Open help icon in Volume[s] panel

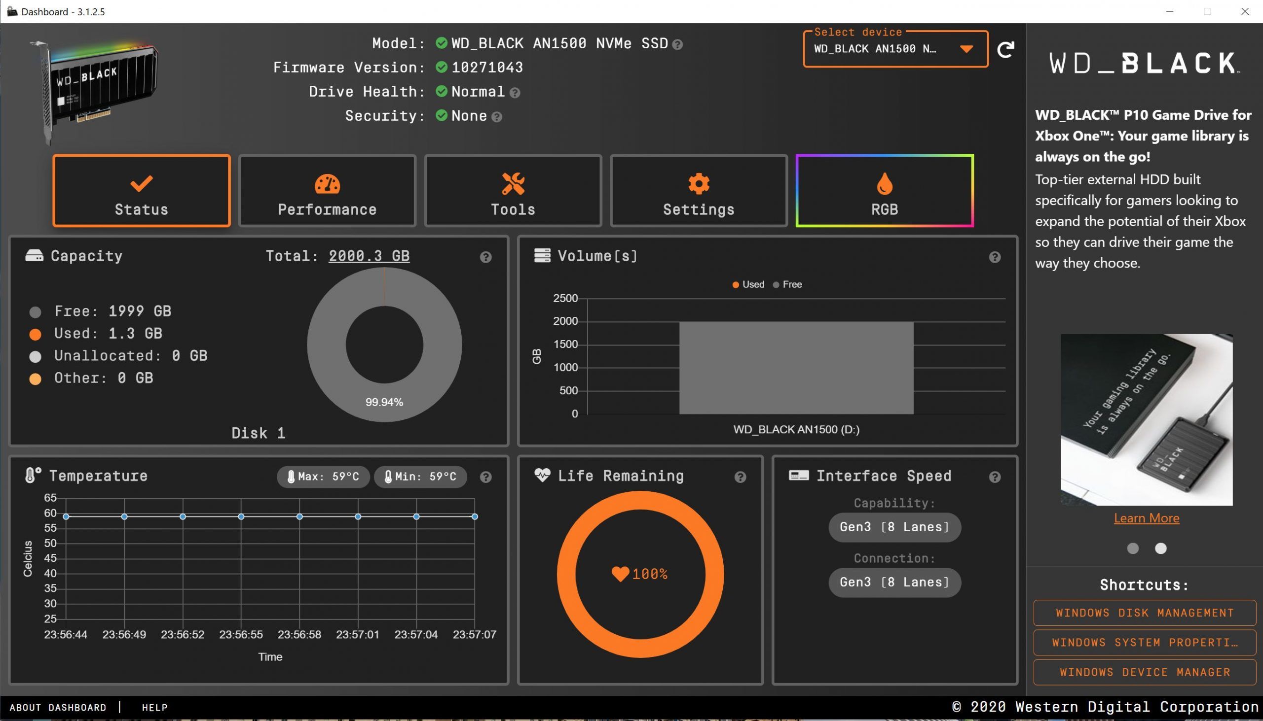pyautogui.click(x=994, y=257)
